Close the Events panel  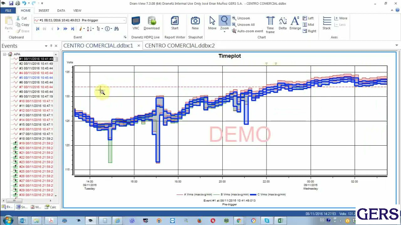[x=56, y=46]
